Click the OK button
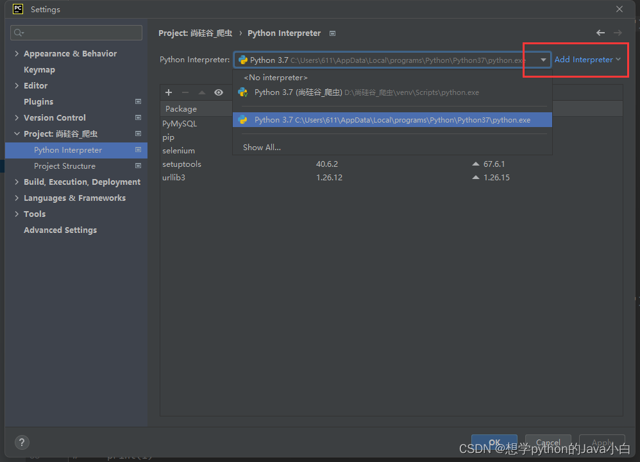The width and height of the screenshot is (640, 462). coord(494,443)
